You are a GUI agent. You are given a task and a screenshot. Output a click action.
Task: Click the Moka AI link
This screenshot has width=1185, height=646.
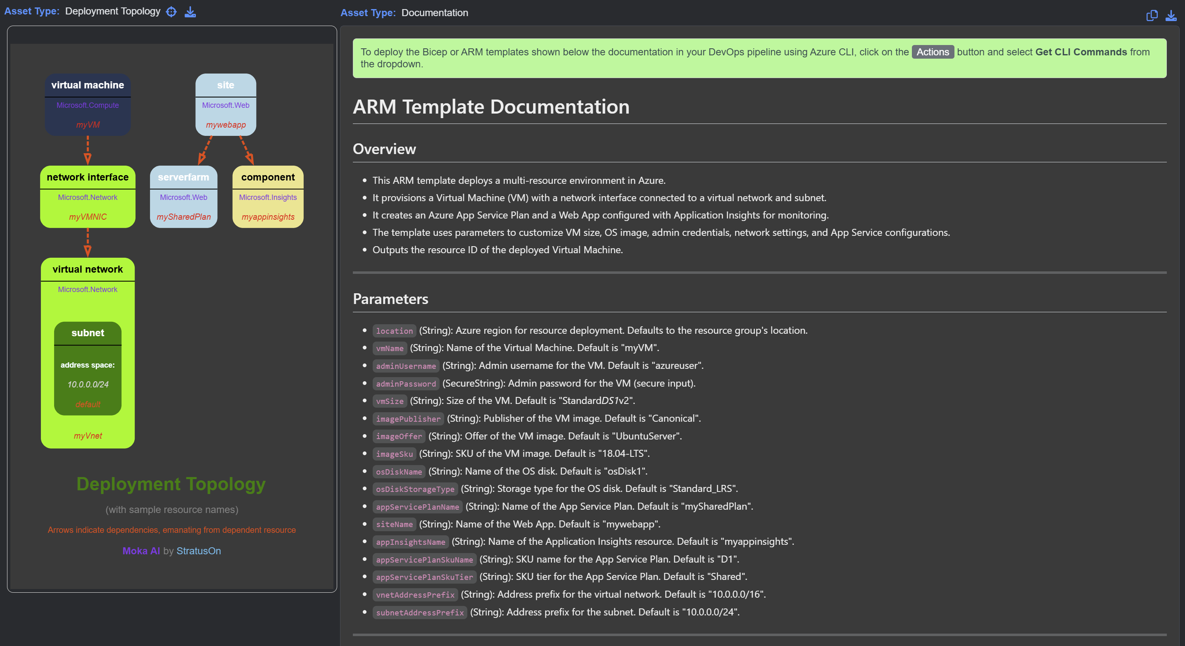pos(141,550)
